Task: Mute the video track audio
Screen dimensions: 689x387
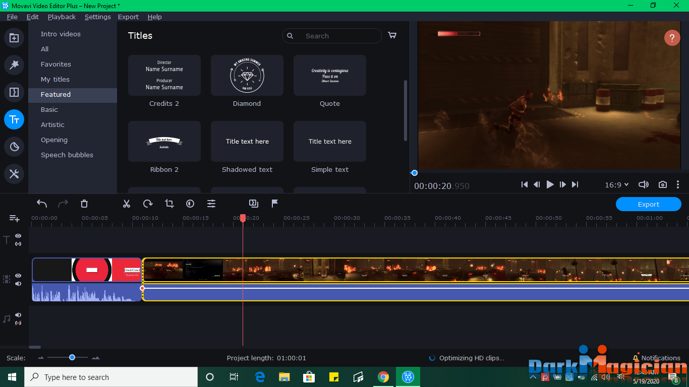Action: [18, 284]
